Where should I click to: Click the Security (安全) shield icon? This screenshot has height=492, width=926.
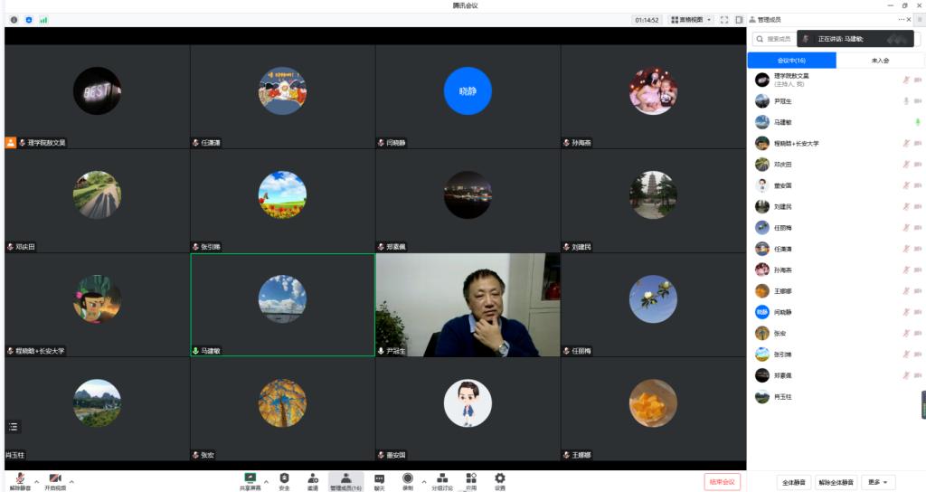tap(284, 478)
